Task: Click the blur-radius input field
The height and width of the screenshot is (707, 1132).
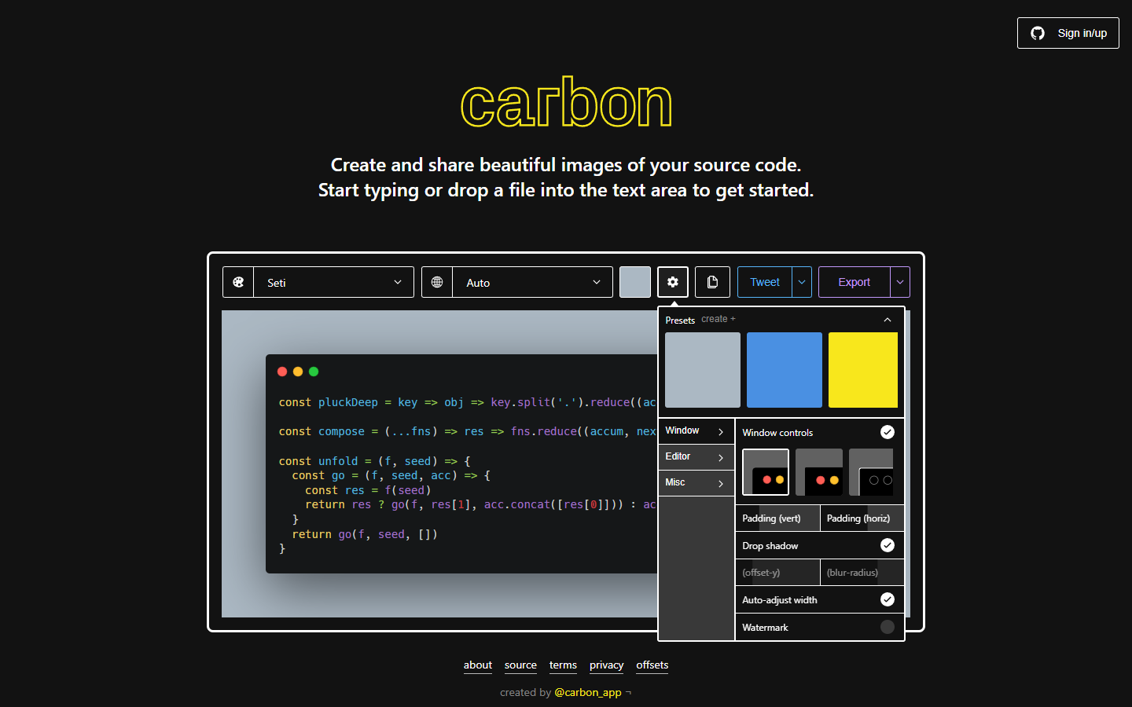Action: (862, 573)
